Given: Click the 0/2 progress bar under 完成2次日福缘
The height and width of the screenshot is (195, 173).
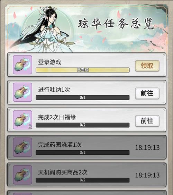Looking at the screenshot, I should coord(83,125).
